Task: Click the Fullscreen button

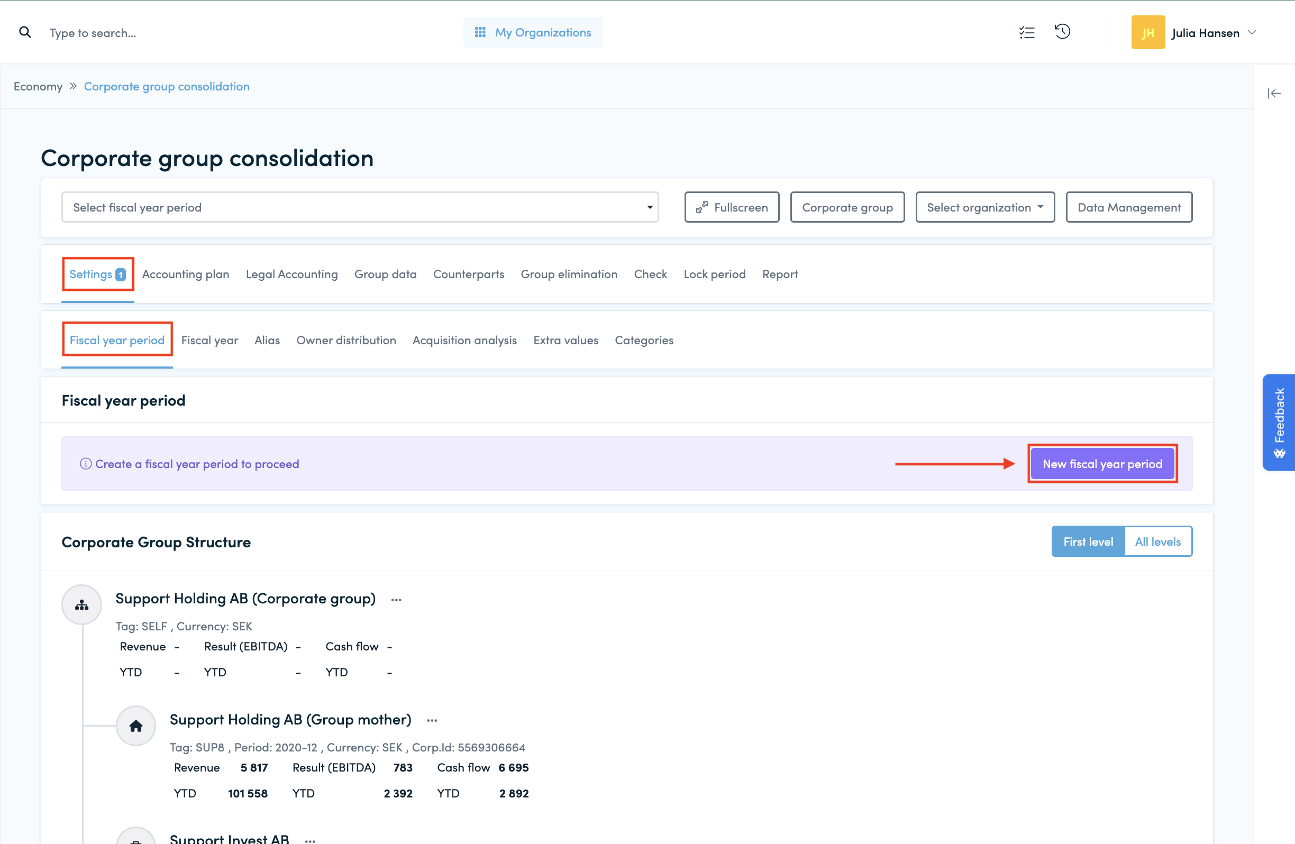Action: coord(731,207)
